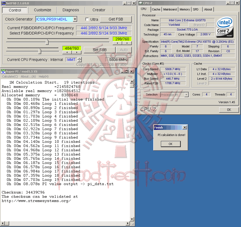This screenshot has width=241, height=227.
Task: Click the Select FSB frequency field
Action: click(104, 33)
